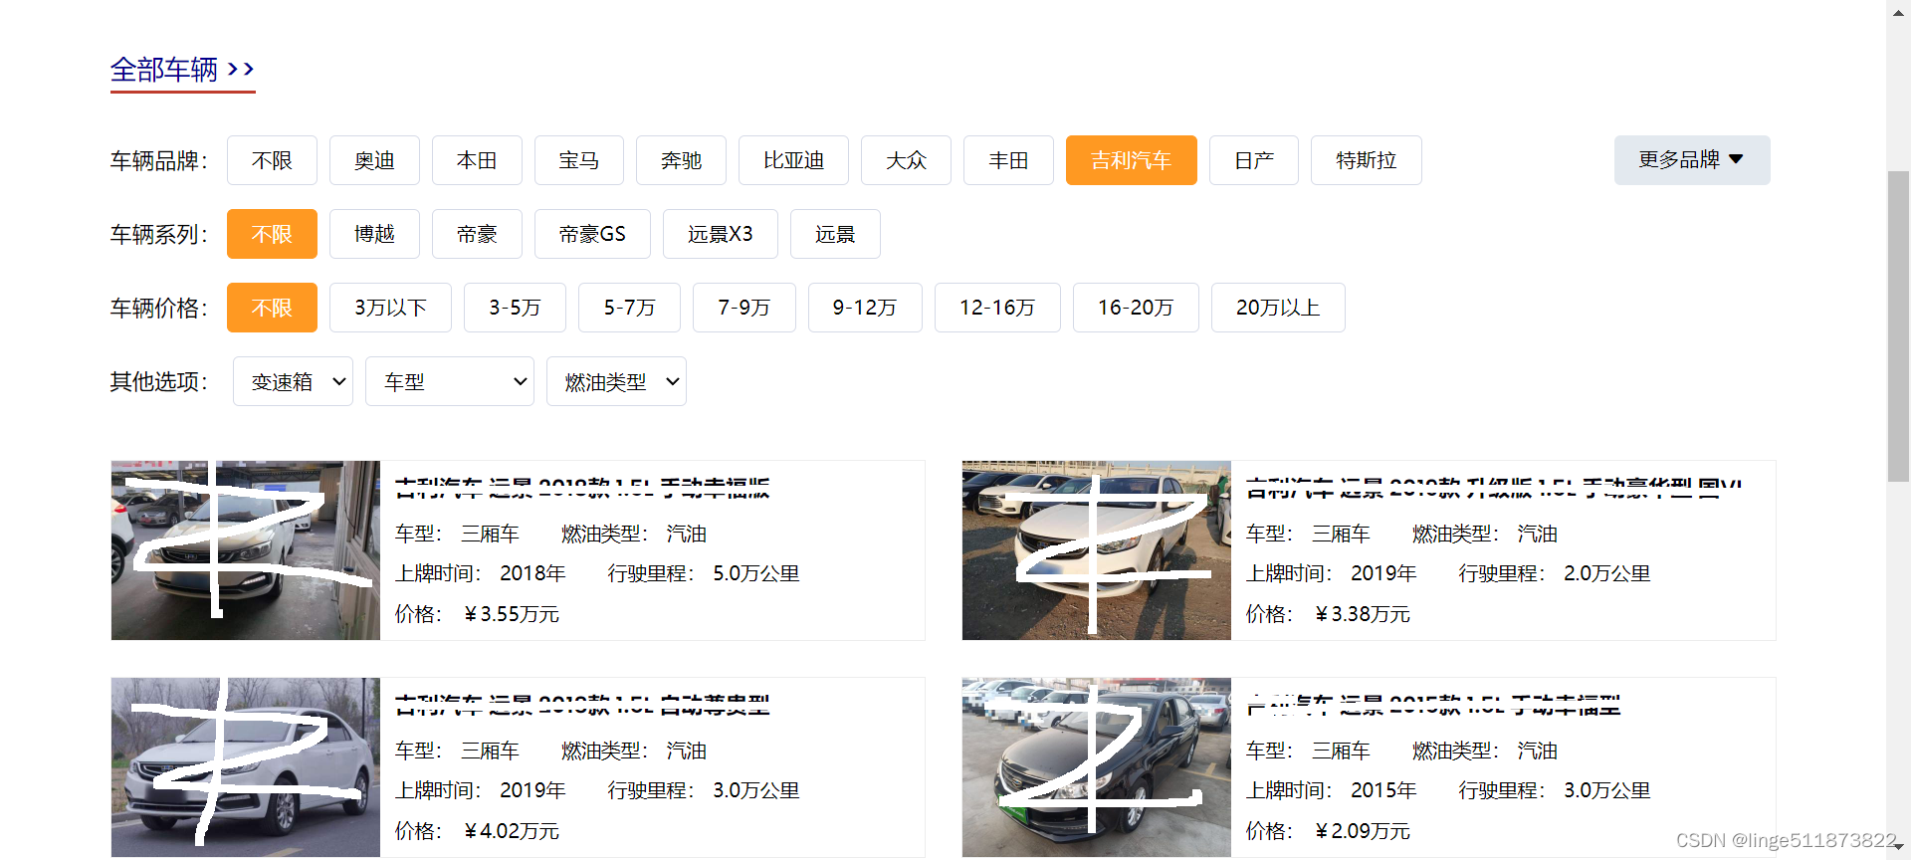Open thumbnail of 2018 car priced 3.55万元
1911x860 pixels.
coord(246,550)
